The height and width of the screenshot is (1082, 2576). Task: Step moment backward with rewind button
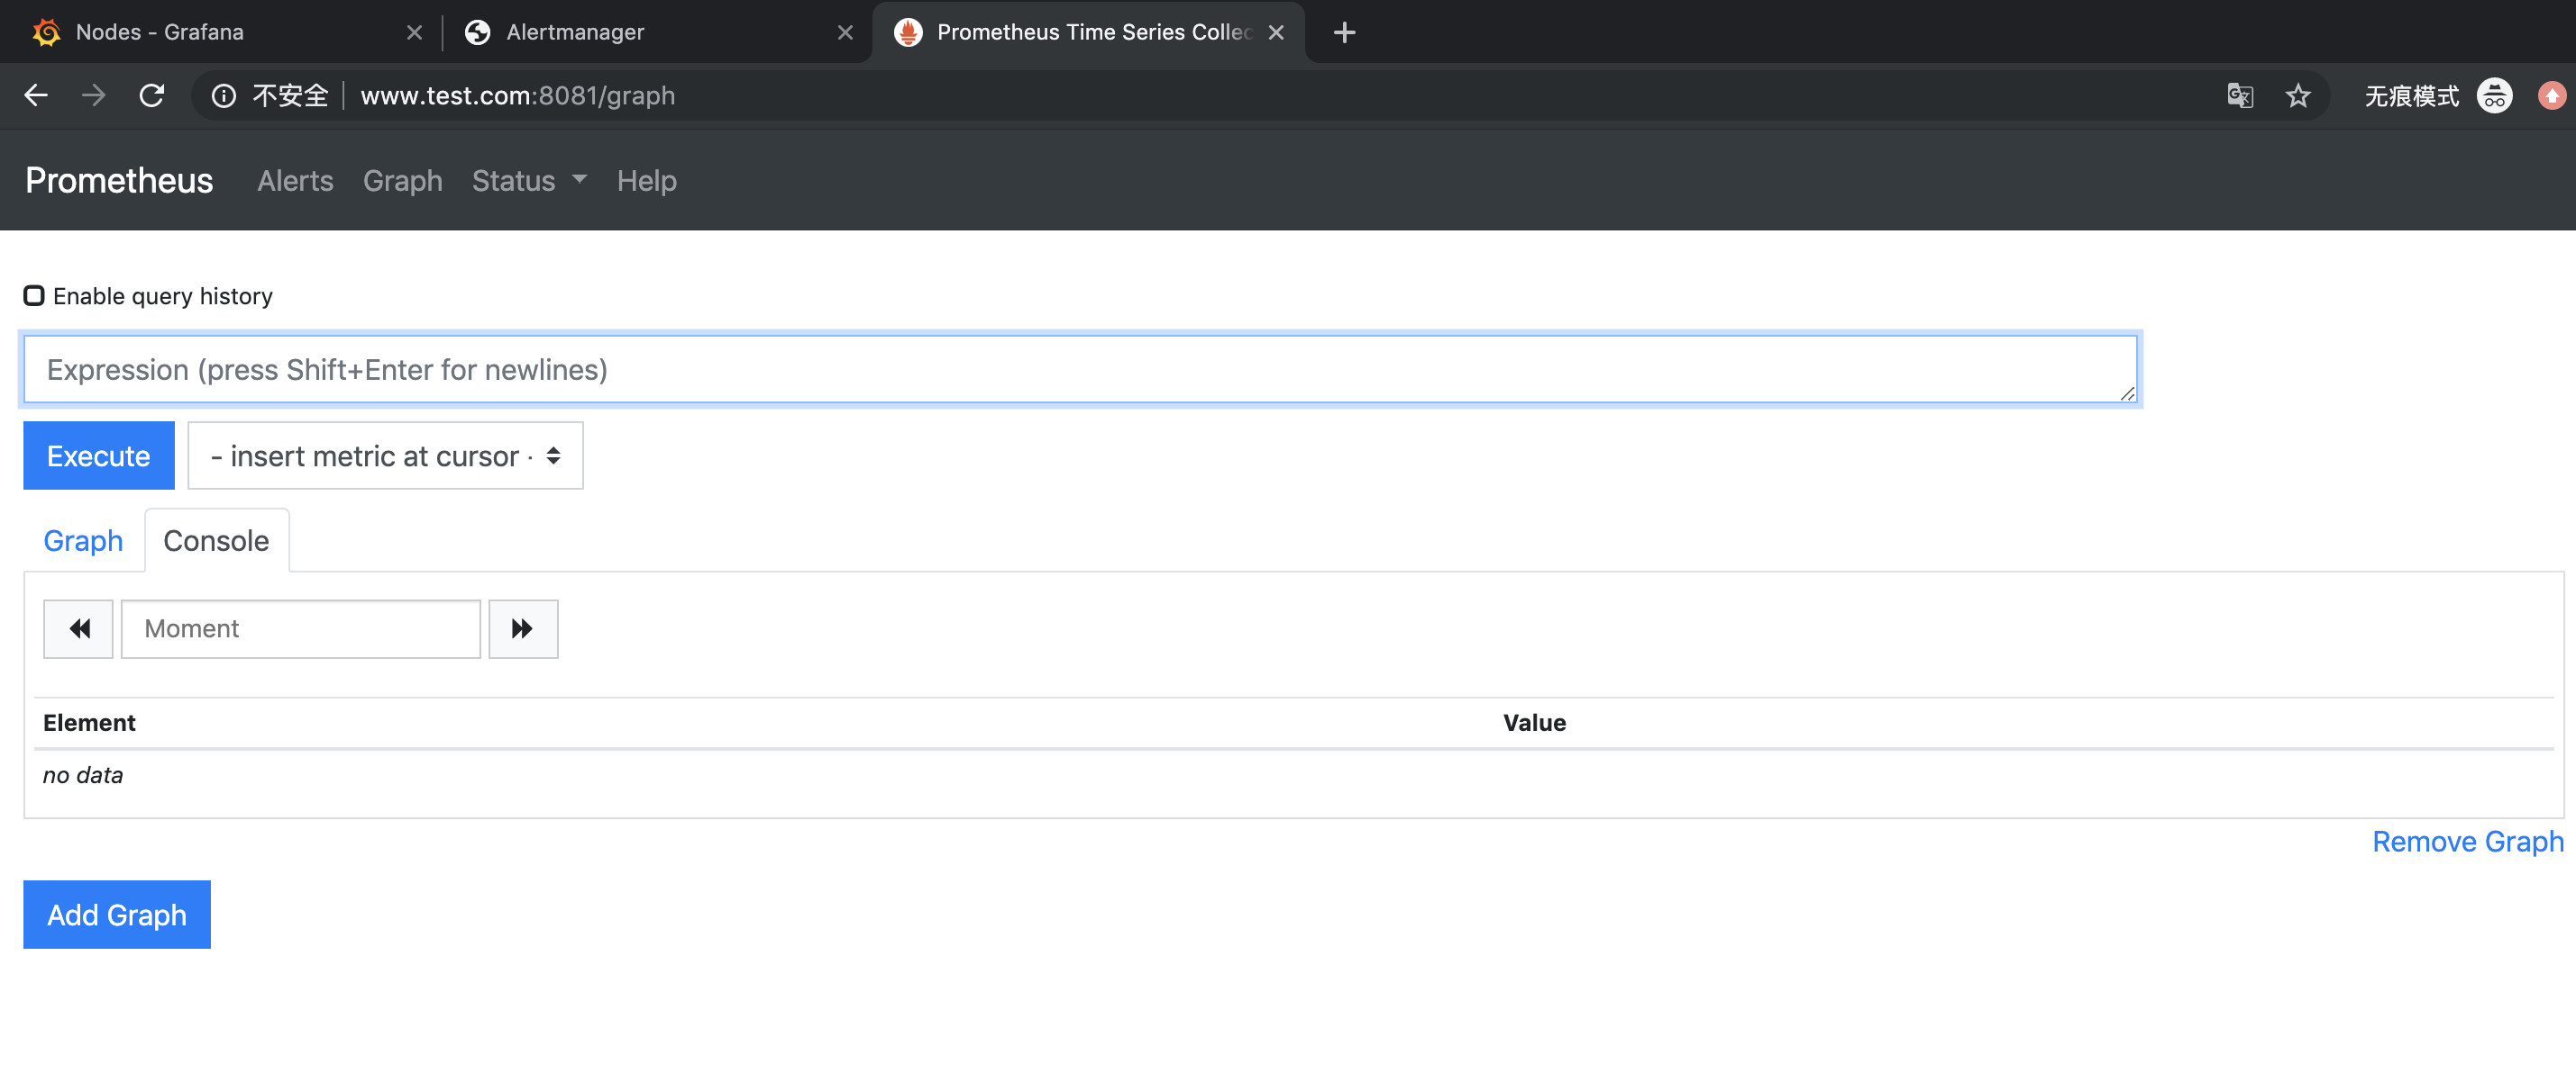pyautogui.click(x=78, y=628)
